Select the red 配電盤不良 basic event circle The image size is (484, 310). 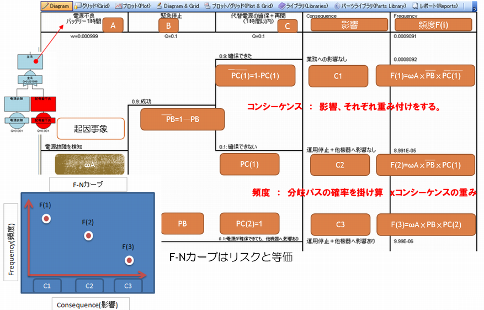pyautogui.click(x=43, y=122)
